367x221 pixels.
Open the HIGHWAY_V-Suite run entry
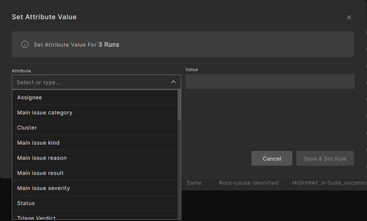tap(329, 183)
